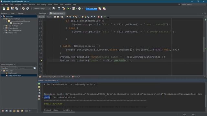Click the Shift Line Left editor icon
Image resolution: width=207 pixels, height=116 pixels.
point(92,17)
